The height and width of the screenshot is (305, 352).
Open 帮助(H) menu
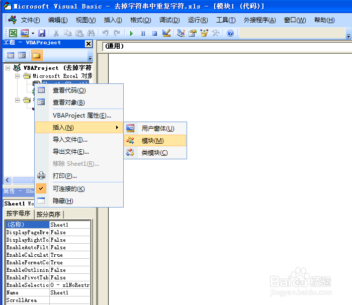[x=324, y=20]
